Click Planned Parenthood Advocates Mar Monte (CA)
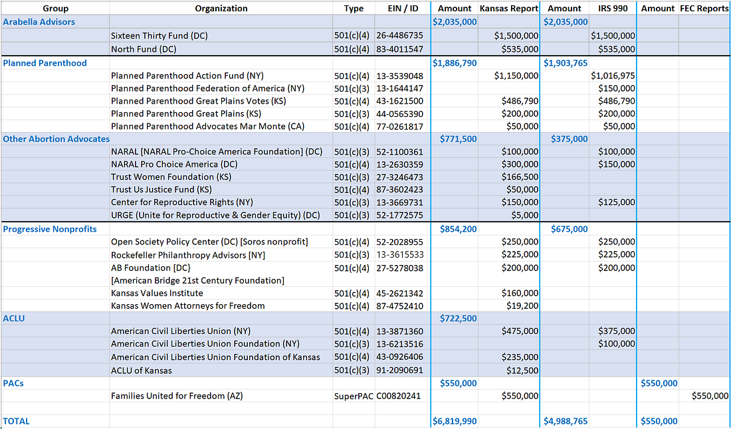Viewport: 731px width, 429px height. [221, 126]
